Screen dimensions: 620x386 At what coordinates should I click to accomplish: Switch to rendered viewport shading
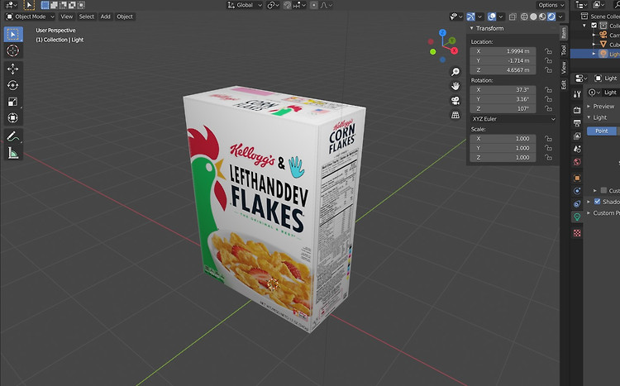point(551,17)
